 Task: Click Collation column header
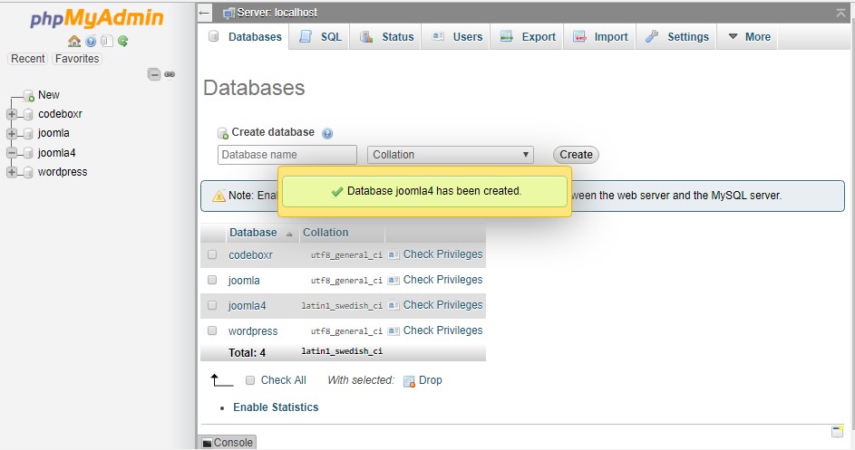pos(325,233)
